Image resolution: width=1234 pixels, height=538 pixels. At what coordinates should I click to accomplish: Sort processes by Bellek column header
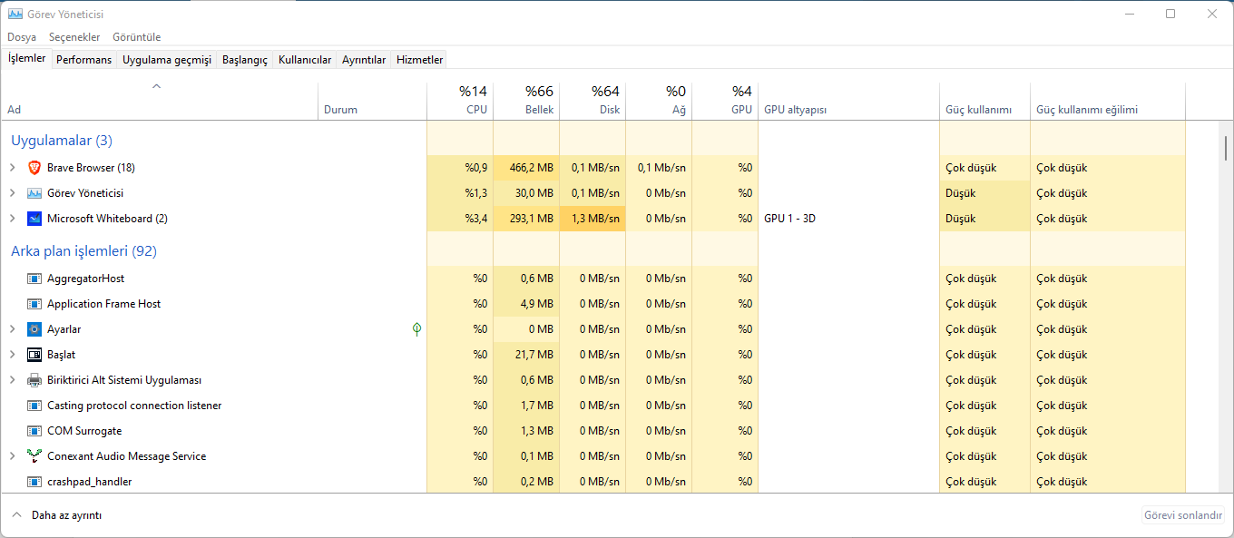pyautogui.click(x=526, y=101)
